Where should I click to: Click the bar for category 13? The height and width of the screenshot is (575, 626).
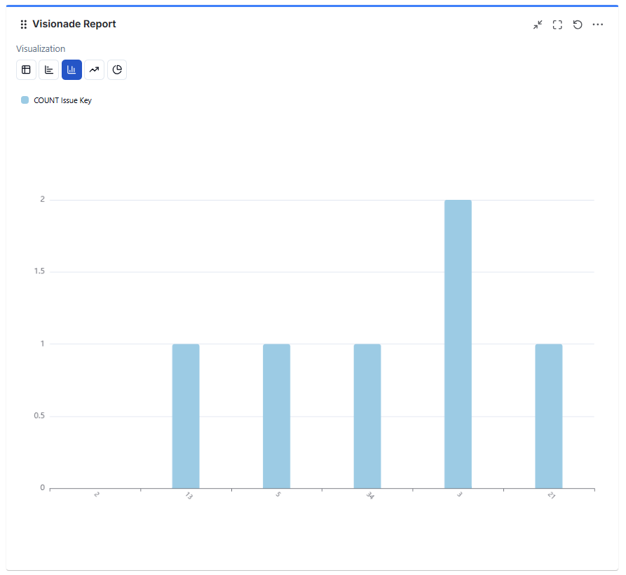(x=186, y=416)
